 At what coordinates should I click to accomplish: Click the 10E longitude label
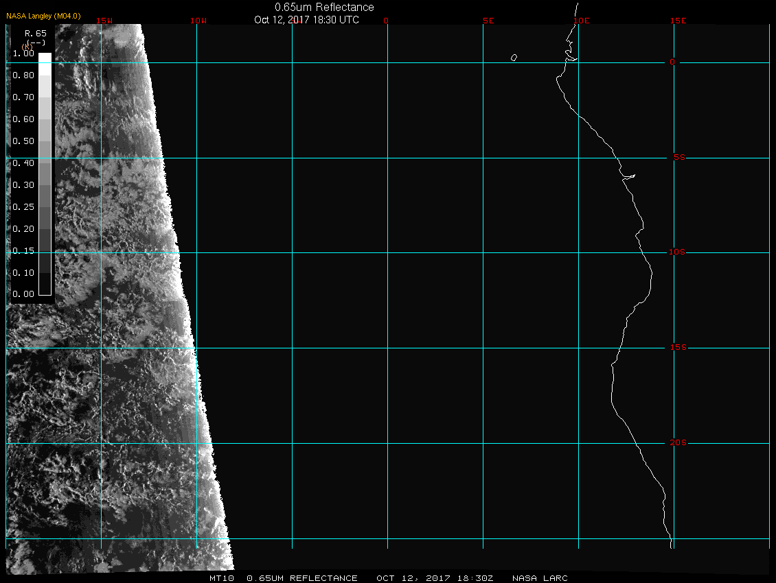click(581, 21)
